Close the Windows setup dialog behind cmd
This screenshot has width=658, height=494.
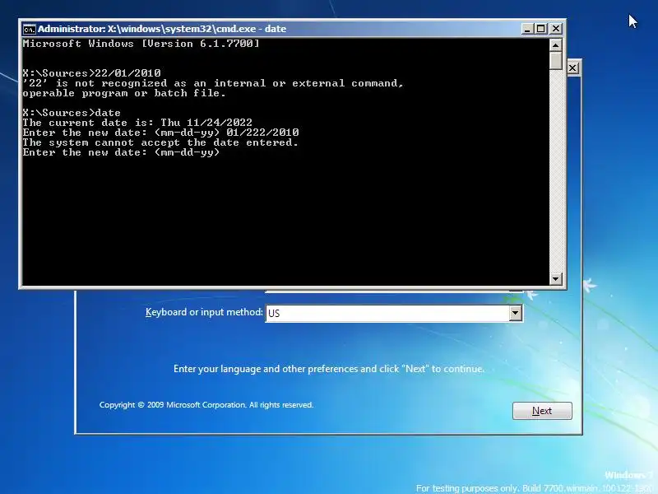pyautogui.click(x=572, y=68)
